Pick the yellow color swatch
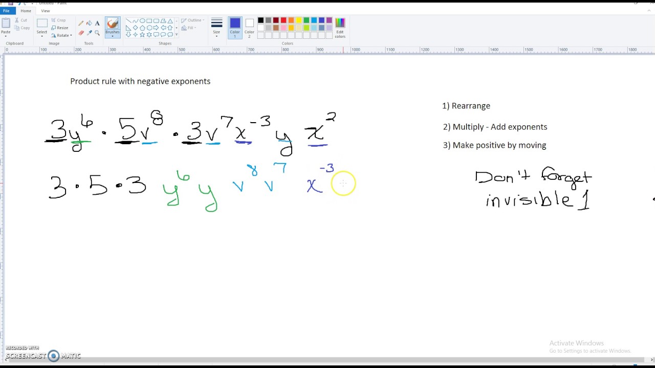 click(299, 20)
